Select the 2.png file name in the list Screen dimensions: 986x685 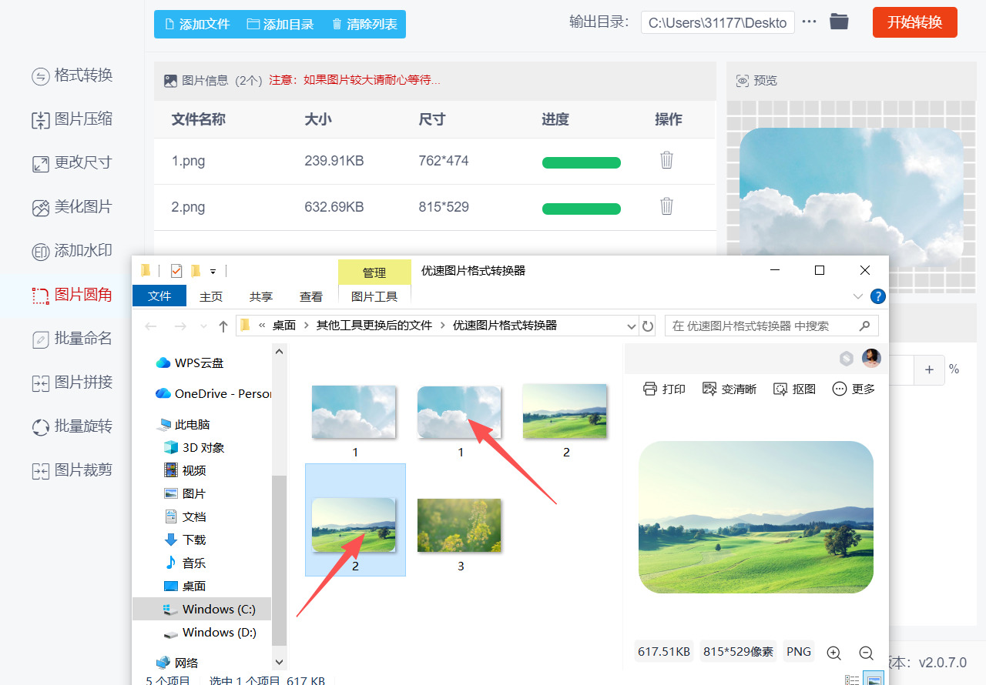188,208
